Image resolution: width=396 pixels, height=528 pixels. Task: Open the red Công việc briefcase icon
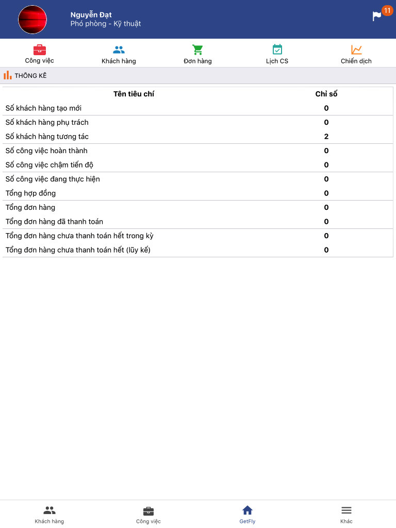click(x=39, y=50)
